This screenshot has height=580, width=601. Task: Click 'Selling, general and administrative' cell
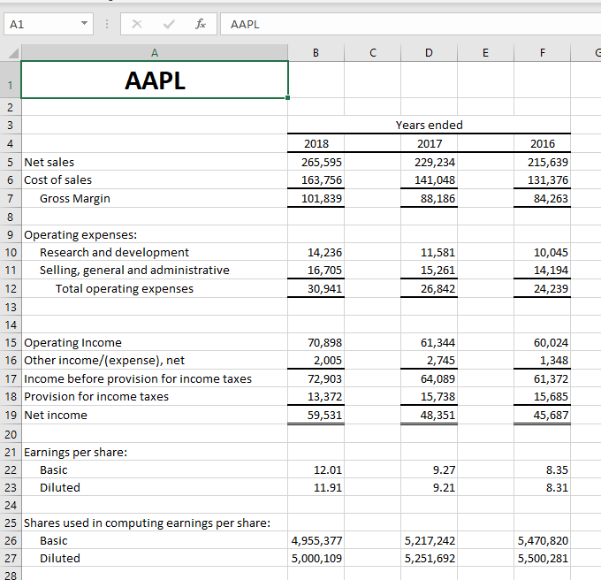(x=155, y=270)
